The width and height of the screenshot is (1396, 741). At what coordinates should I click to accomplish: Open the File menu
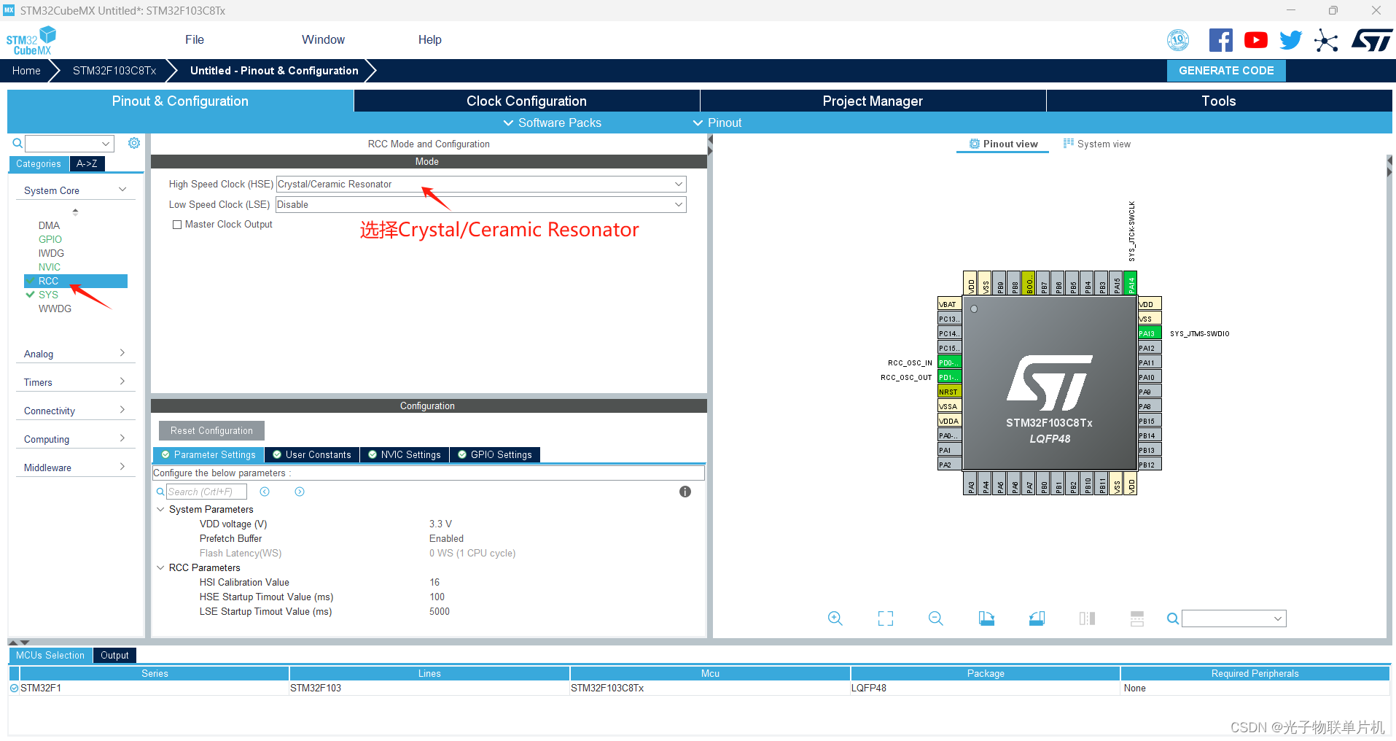pos(195,40)
